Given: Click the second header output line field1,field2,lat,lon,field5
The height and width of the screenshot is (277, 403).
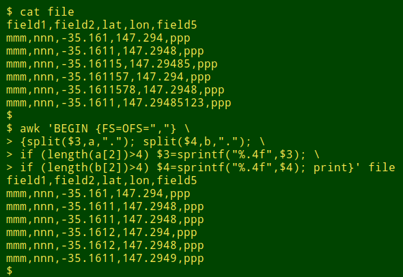Looking at the screenshot, I should click(x=102, y=180).
